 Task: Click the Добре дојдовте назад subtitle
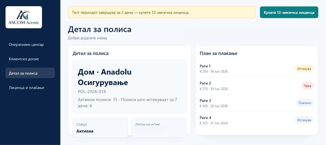87,38
